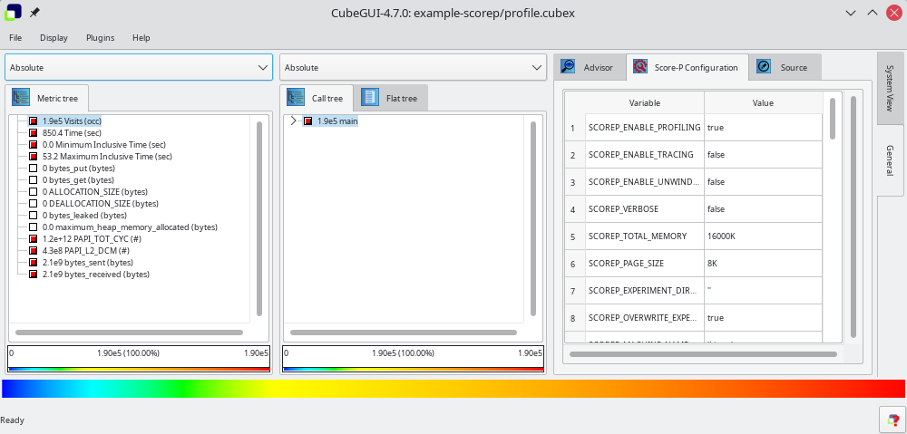Click the Flat tree tab icon
This screenshot has height=434, width=907.
pos(370,98)
